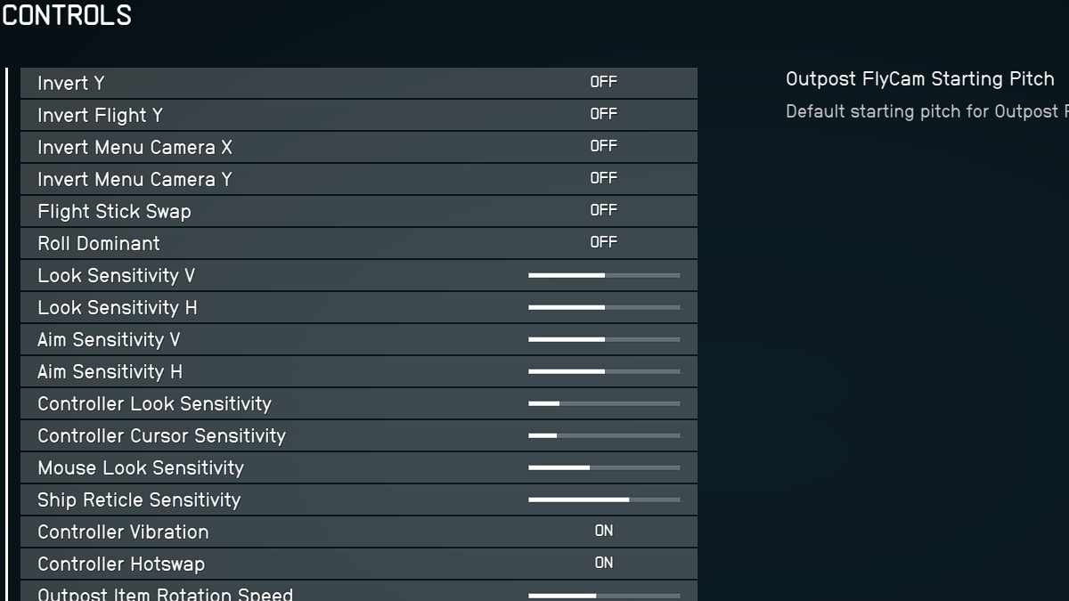The image size is (1069, 601).
Task: Disable Controller Vibration
Action: (x=603, y=531)
